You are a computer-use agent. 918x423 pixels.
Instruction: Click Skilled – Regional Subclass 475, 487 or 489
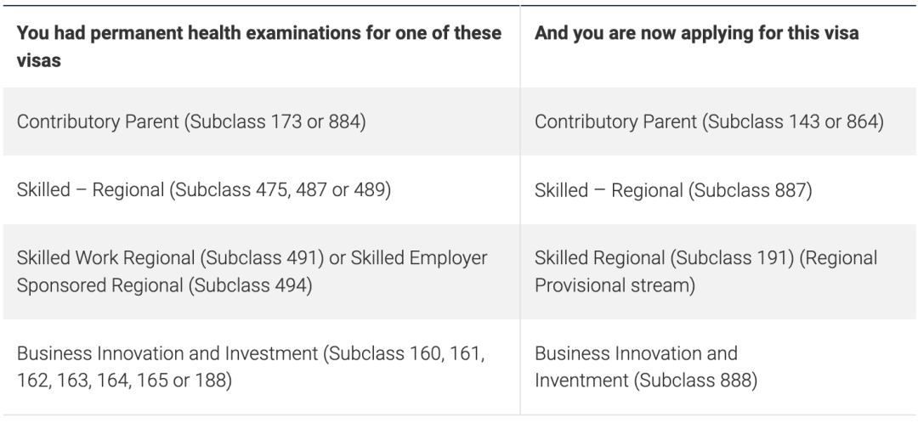point(204,189)
